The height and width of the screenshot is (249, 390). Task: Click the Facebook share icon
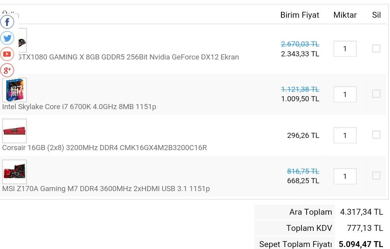pyautogui.click(x=7, y=22)
